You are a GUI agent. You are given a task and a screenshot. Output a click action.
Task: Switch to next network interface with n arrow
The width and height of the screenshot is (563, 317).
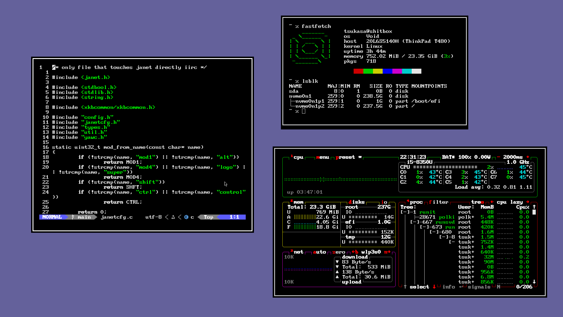(387, 252)
